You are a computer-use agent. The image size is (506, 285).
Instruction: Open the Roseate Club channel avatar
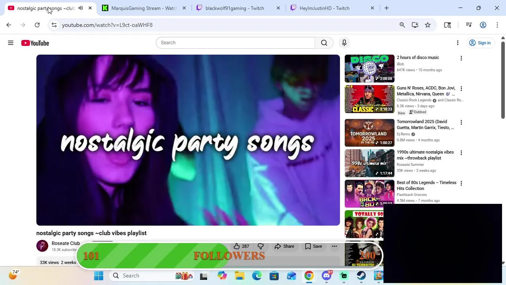[42, 246]
